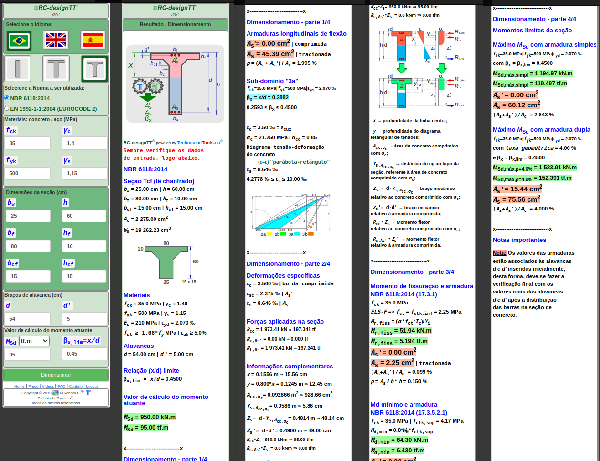Click the calculator icon beside the results panel title
Image resolution: width=600 pixels, height=461 pixels.
tap(155, 8)
